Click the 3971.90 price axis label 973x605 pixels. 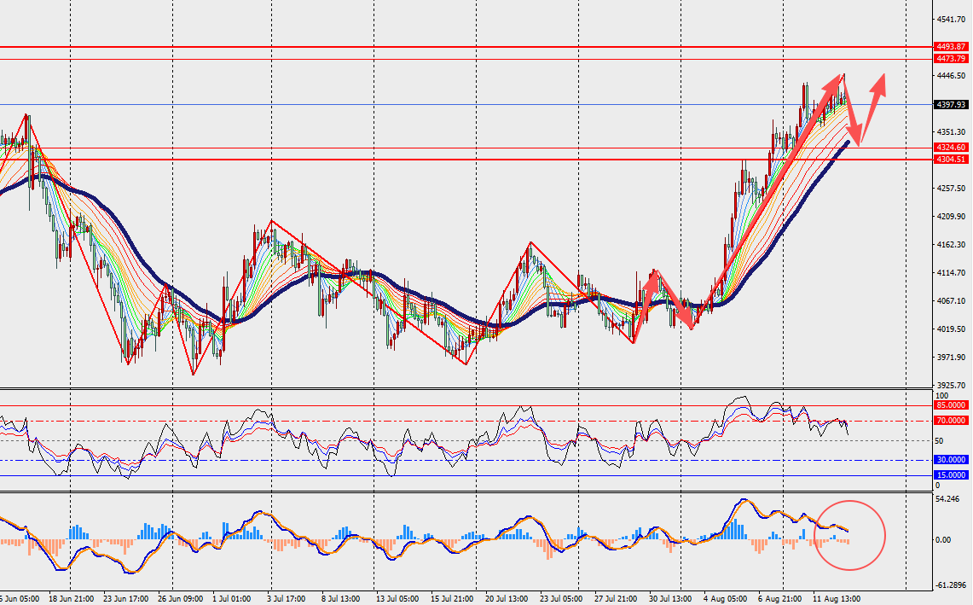tap(952, 358)
